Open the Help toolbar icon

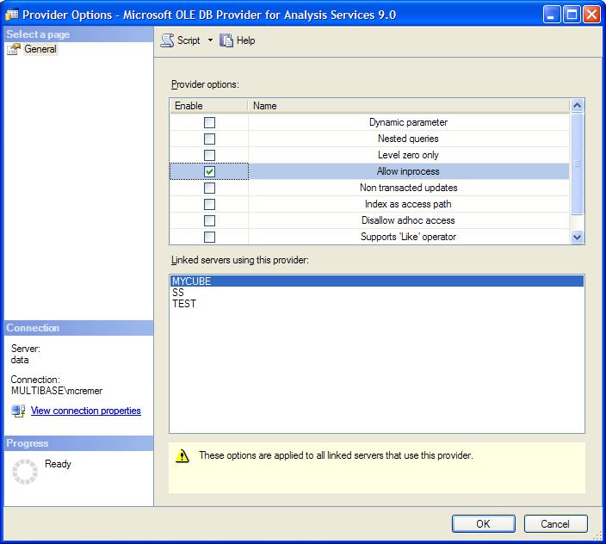tap(227, 40)
